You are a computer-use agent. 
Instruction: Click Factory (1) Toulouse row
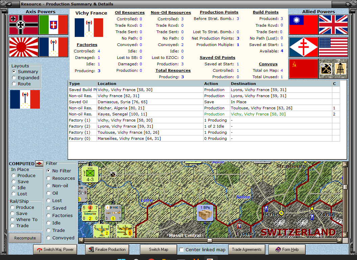[204, 132]
